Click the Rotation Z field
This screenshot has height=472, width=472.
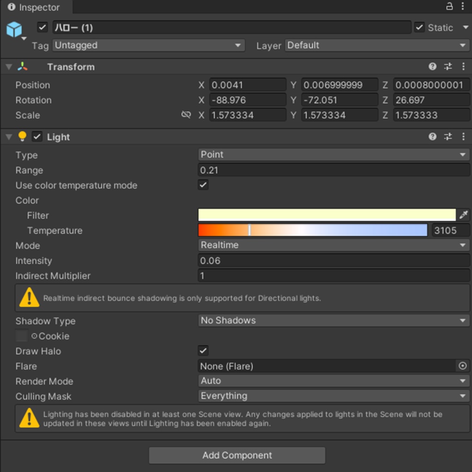[431, 100]
